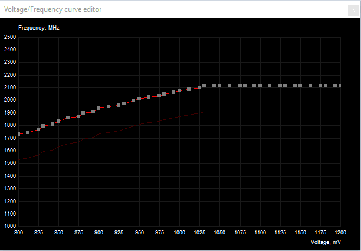Select the curve point at 950 mV
361x251 pixels.
point(139,99)
